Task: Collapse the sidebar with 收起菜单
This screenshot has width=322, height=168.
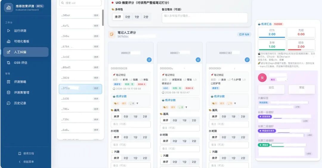Action: pos(26,162)
